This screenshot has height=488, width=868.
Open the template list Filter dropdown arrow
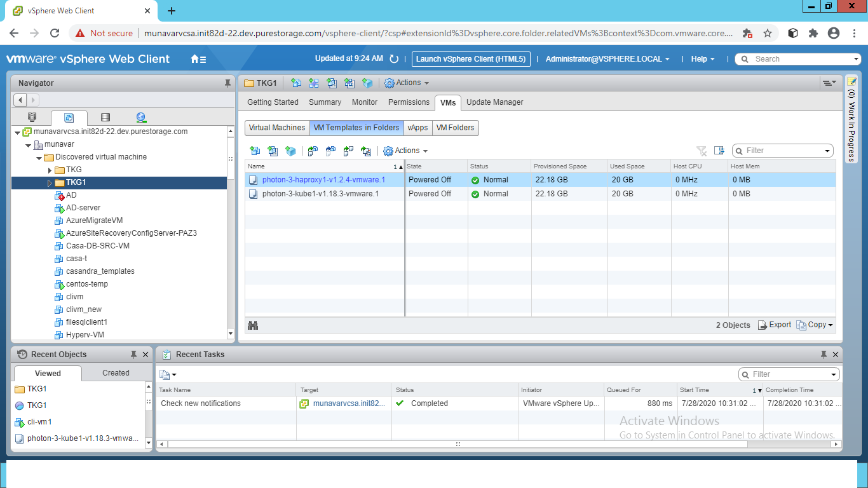[827, 151]
